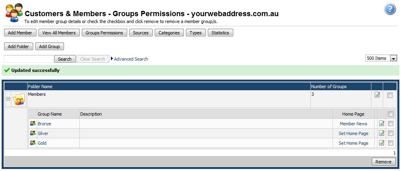The height and width of the screenshot is (171, 401).
Task: Click the Remove button
Action: 383,162
